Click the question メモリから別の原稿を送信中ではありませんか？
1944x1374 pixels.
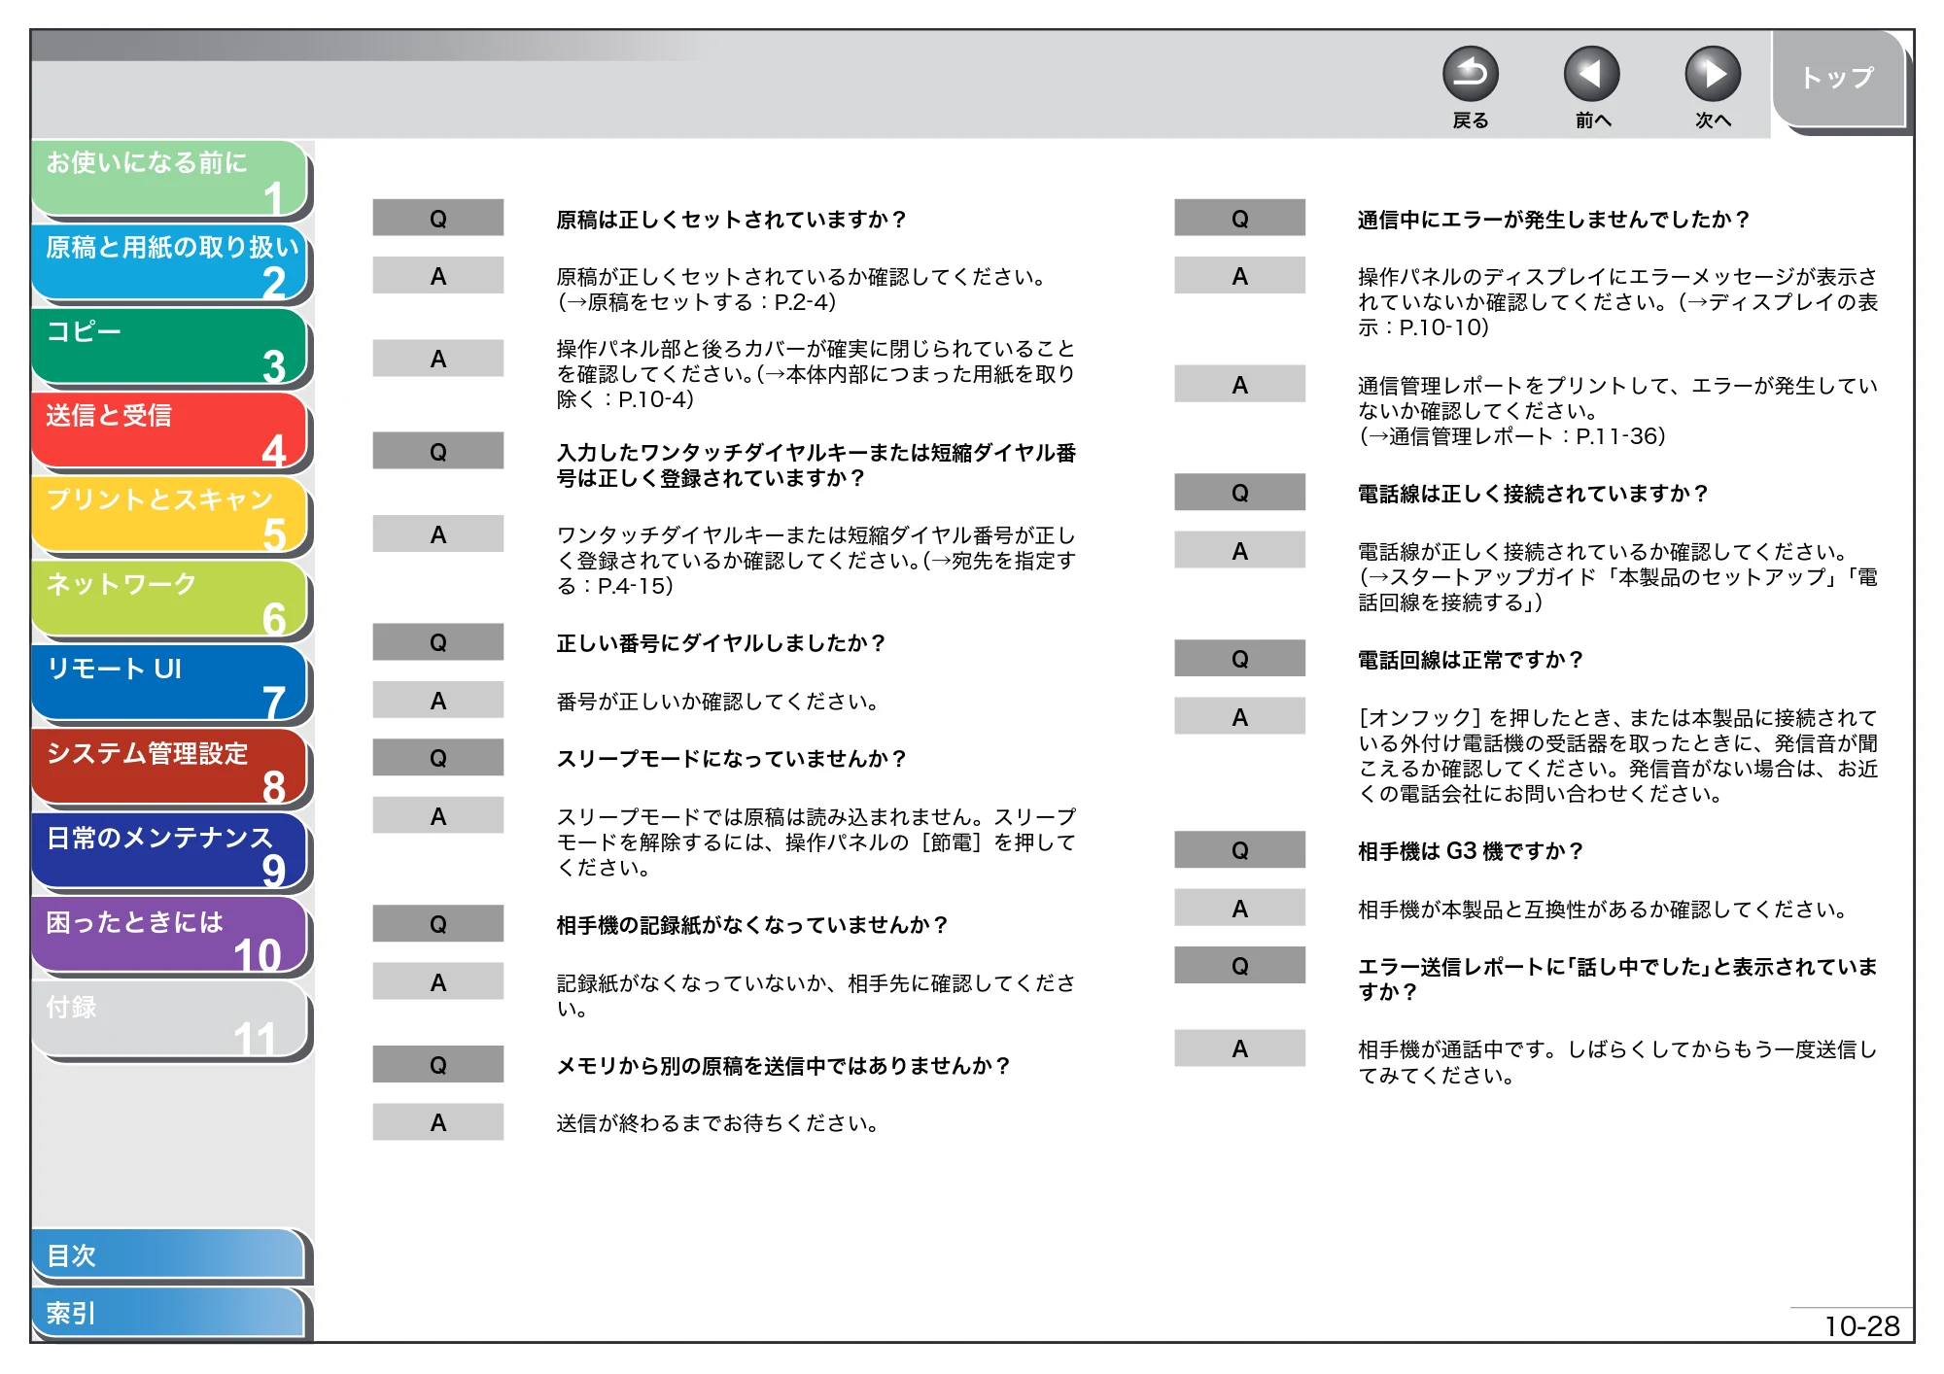tap(783, 1066)
